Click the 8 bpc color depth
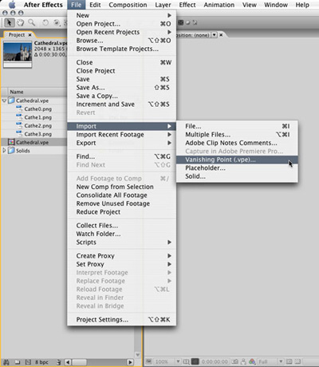Screen dimensions: 319x367 42,362
